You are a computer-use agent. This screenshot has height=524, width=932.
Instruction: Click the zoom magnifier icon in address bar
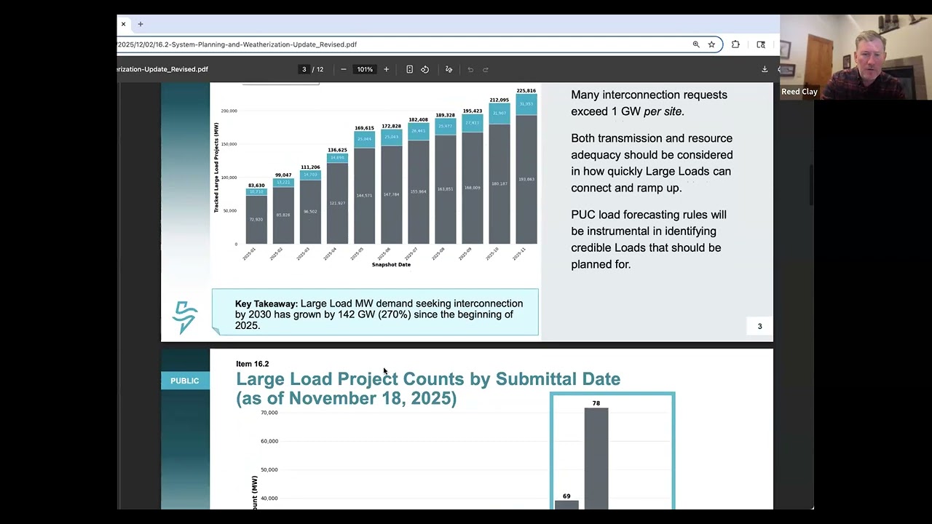coord(696,44)
